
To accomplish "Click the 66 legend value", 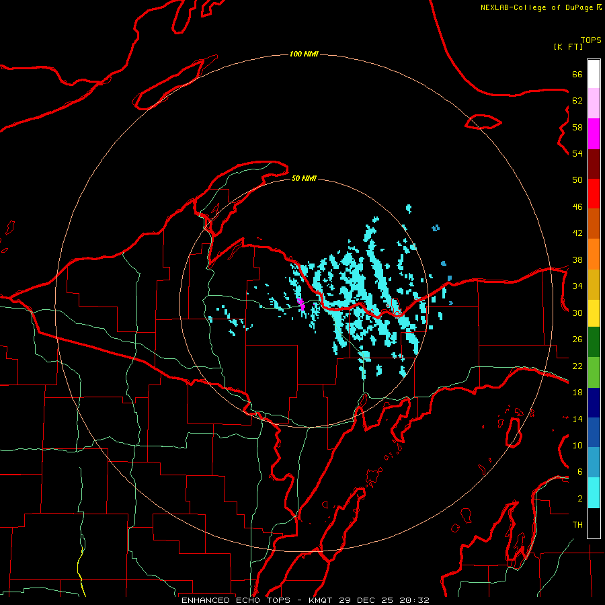I will 577,74.
